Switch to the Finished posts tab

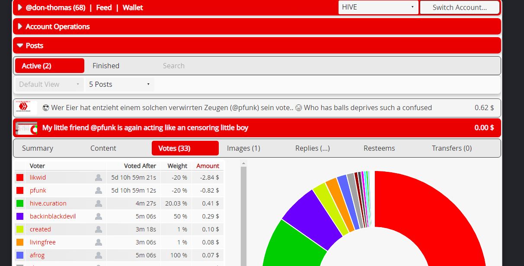pos(106,66)
